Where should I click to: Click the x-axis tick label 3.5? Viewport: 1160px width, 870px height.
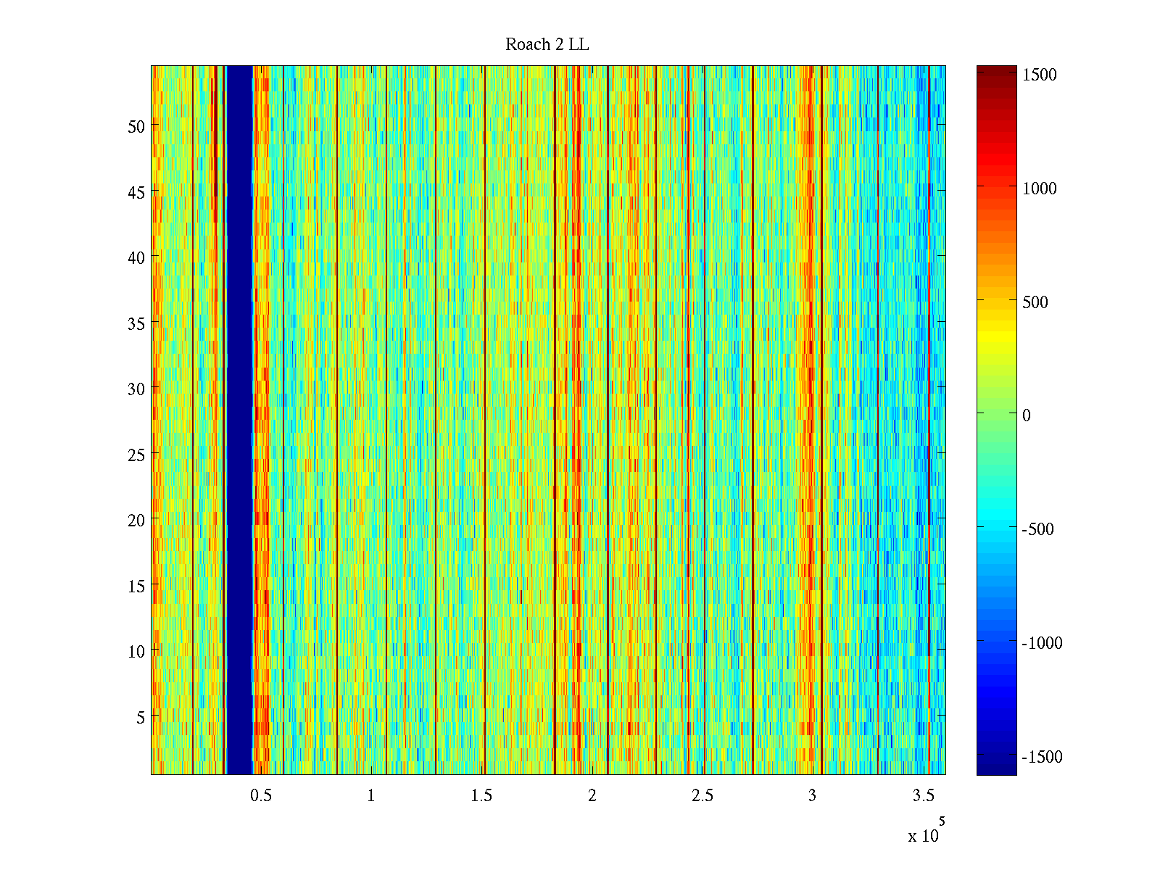click(923, 796)
